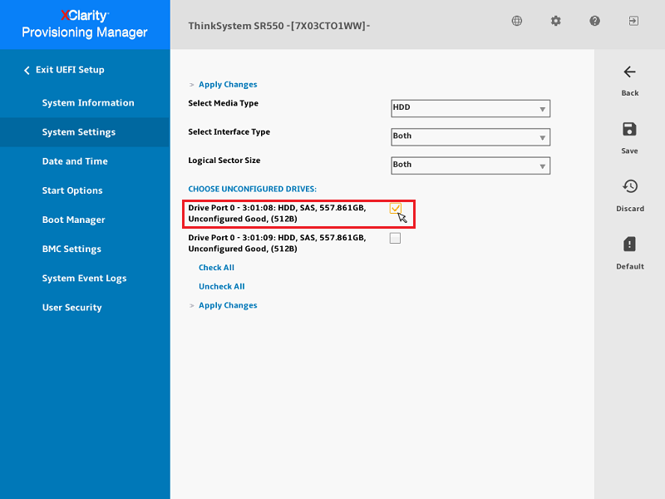
Task: Open the Select Media Type dropdown
Action: coord(470,108)
